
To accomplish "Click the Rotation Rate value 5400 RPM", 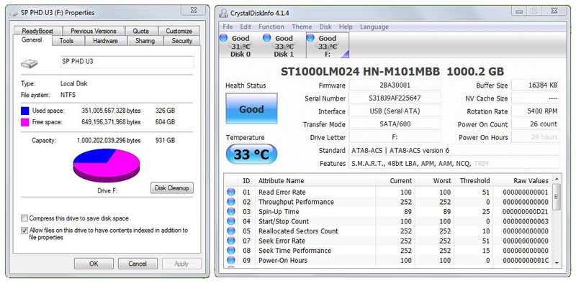I will click(x=536, y=111).
